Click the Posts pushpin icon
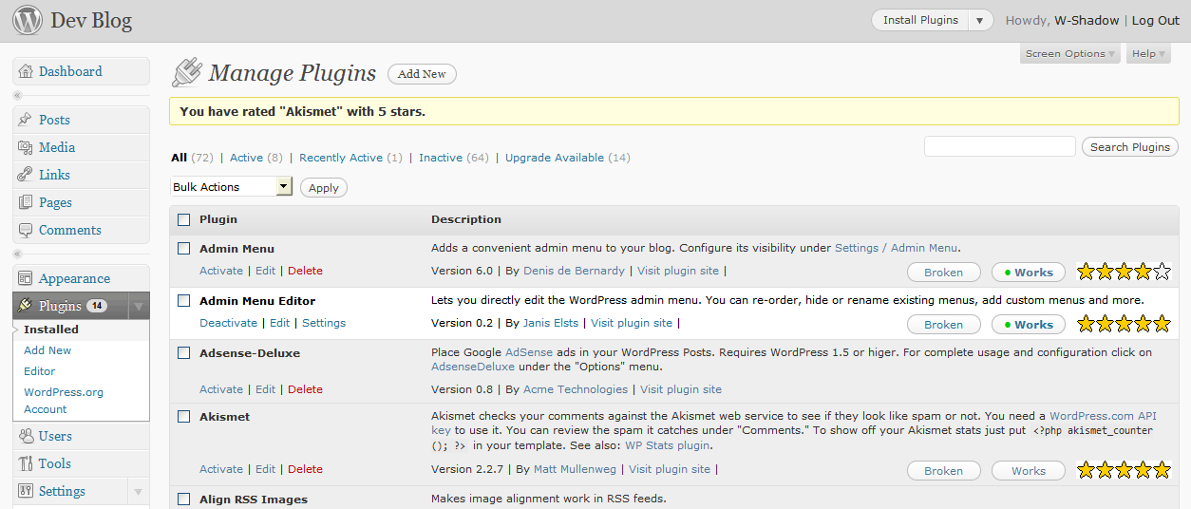 coord(26,120)
